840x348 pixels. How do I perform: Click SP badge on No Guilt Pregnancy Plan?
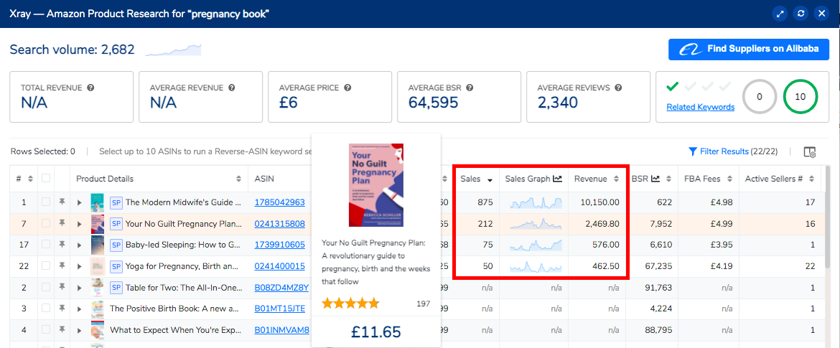pyautogui.click(x=116, y=224)
